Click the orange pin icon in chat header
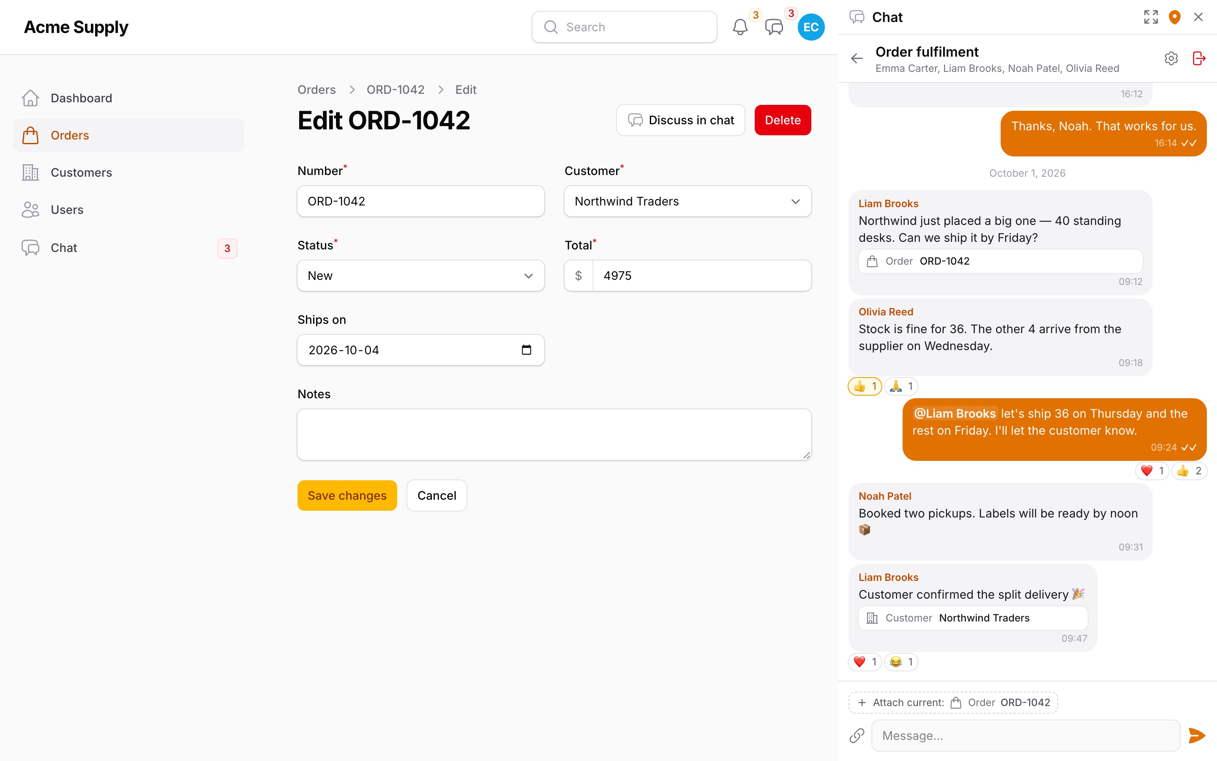Viewport: 1217px width, 761px height. pos(1174,17)
